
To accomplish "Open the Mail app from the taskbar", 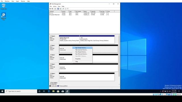I will click(x=63, y=91).
